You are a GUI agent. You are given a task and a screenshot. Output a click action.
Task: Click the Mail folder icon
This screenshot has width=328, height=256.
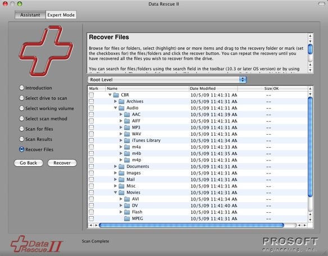coord(121,180)
